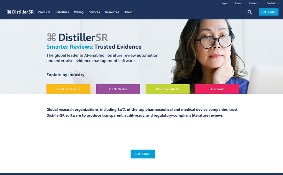Select the Medical Devices industry button
This screenshot has width=283, height=175.
pyautogui.click(x=68, y=89)
